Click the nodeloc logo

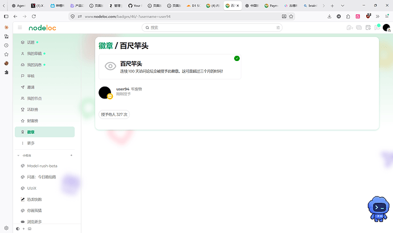click(42, 28)
